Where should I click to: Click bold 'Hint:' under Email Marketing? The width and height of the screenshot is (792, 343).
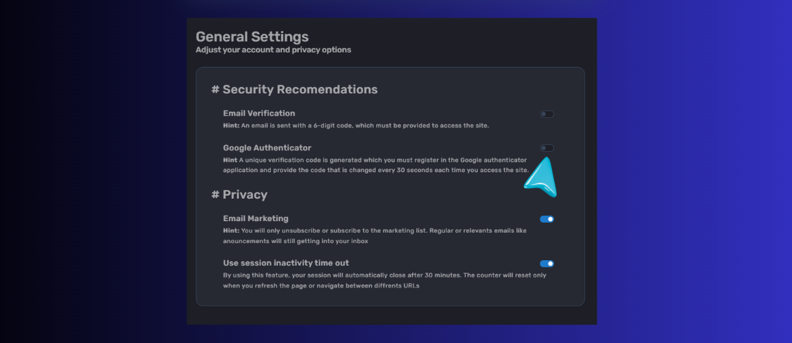click(231, 231)
